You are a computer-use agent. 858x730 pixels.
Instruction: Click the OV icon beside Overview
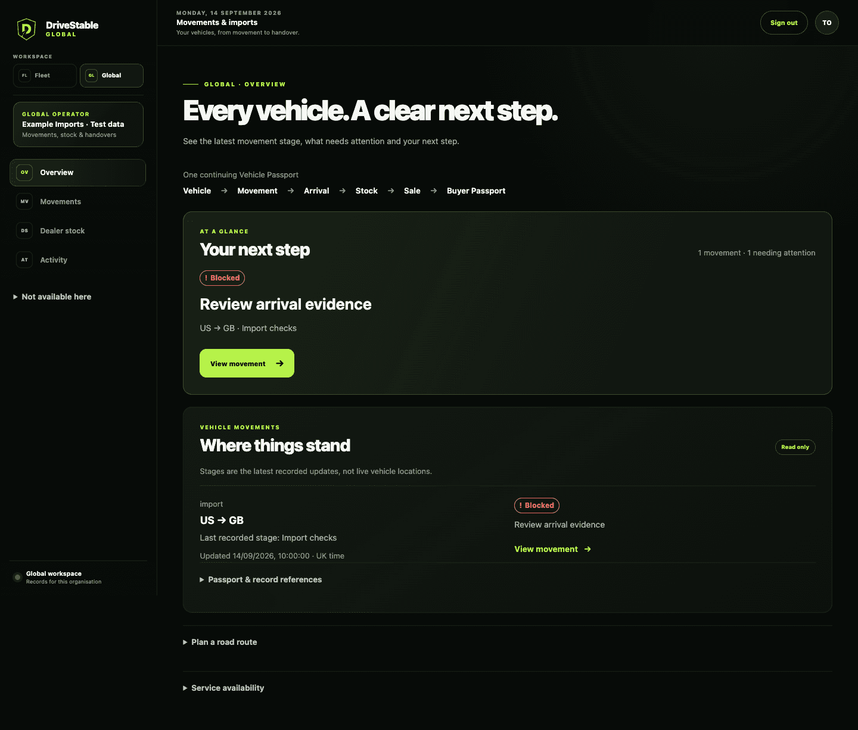point(24,173)
